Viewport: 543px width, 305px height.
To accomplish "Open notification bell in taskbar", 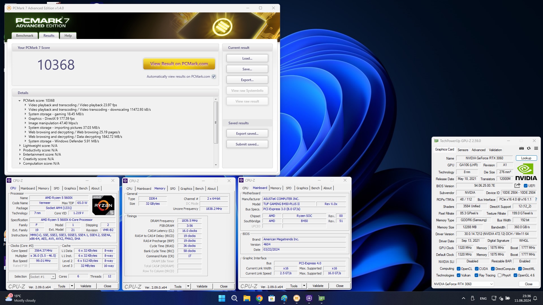I will click(535, 298).
